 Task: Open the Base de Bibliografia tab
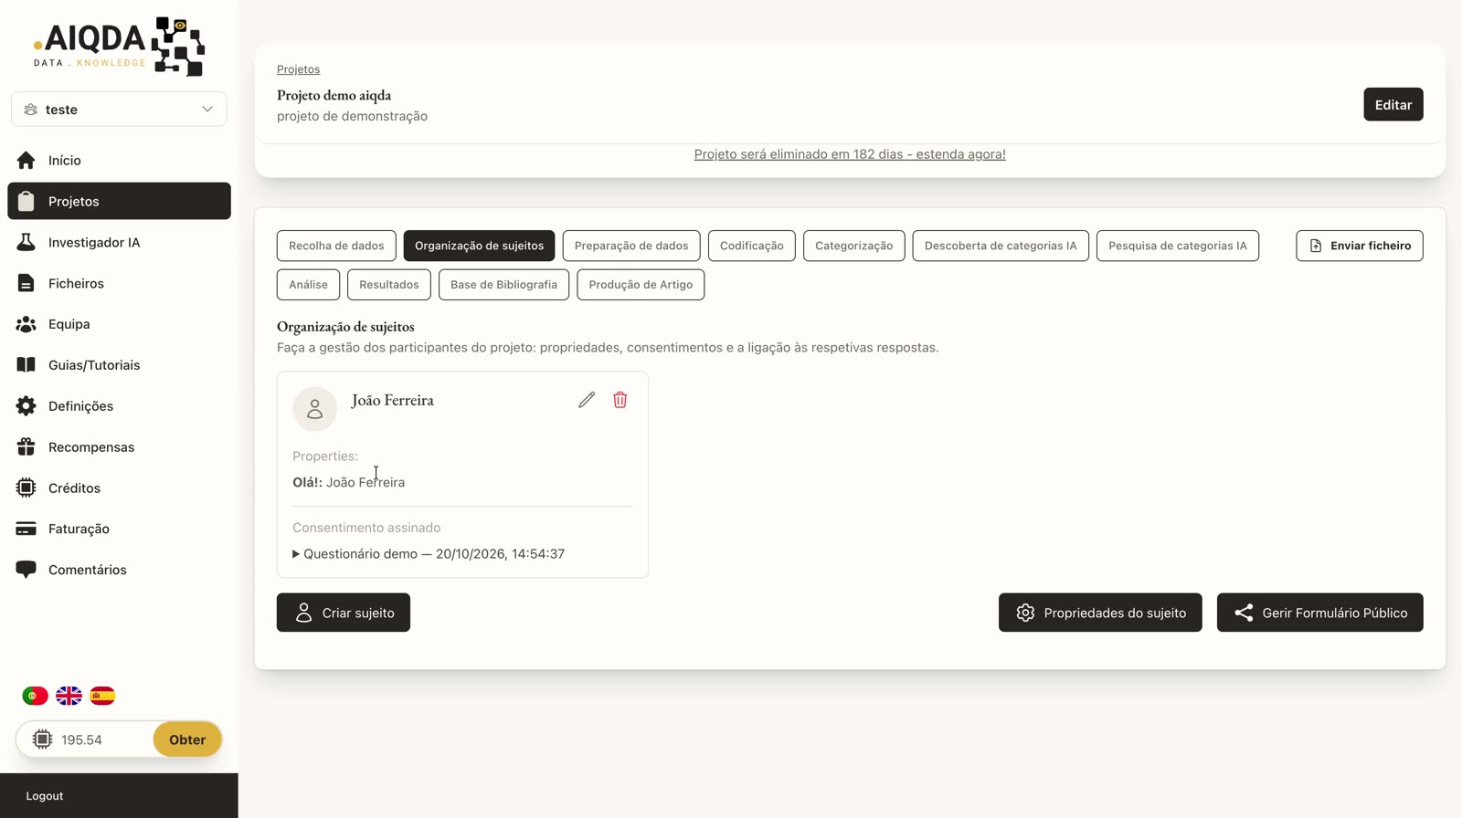tap(503, 285)
